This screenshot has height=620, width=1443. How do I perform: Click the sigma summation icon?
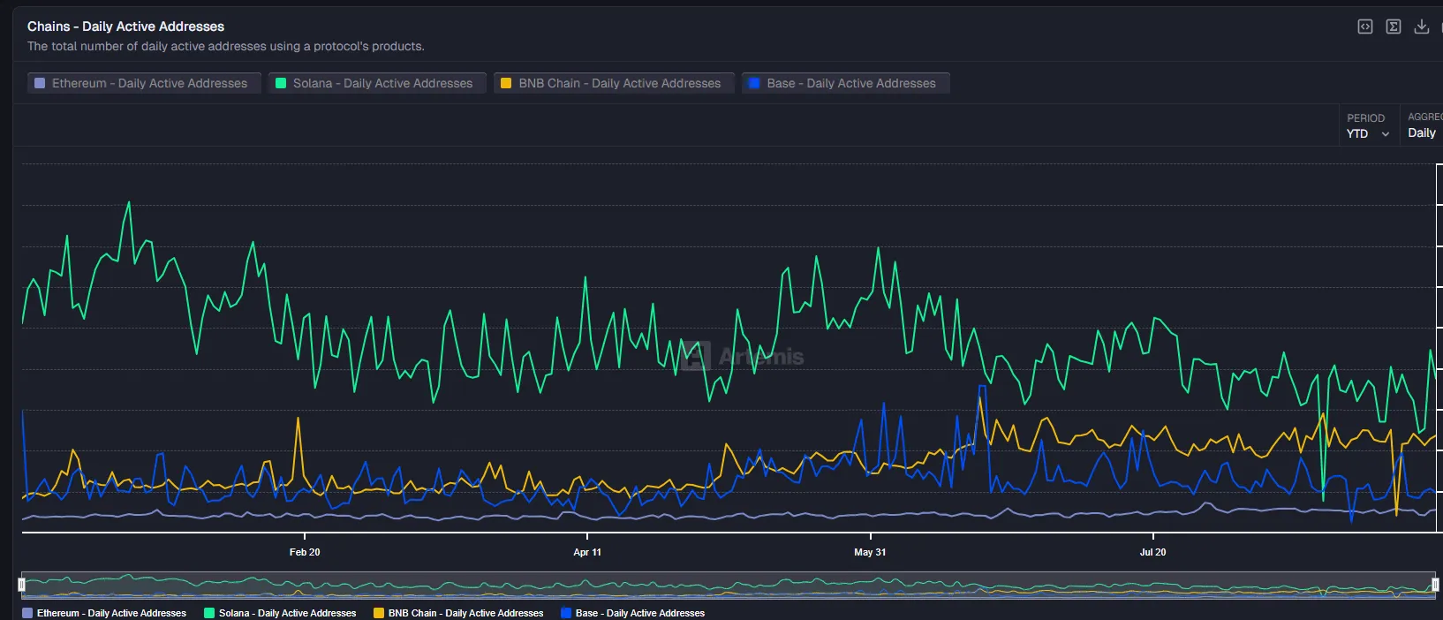(1394, 26)
